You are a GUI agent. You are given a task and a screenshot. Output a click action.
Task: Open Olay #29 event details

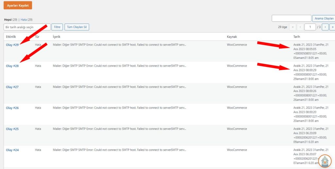[12, 45]
